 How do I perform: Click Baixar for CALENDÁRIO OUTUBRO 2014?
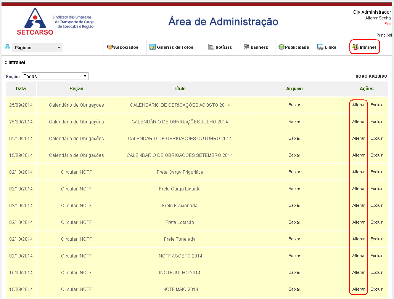click(294, 139)
